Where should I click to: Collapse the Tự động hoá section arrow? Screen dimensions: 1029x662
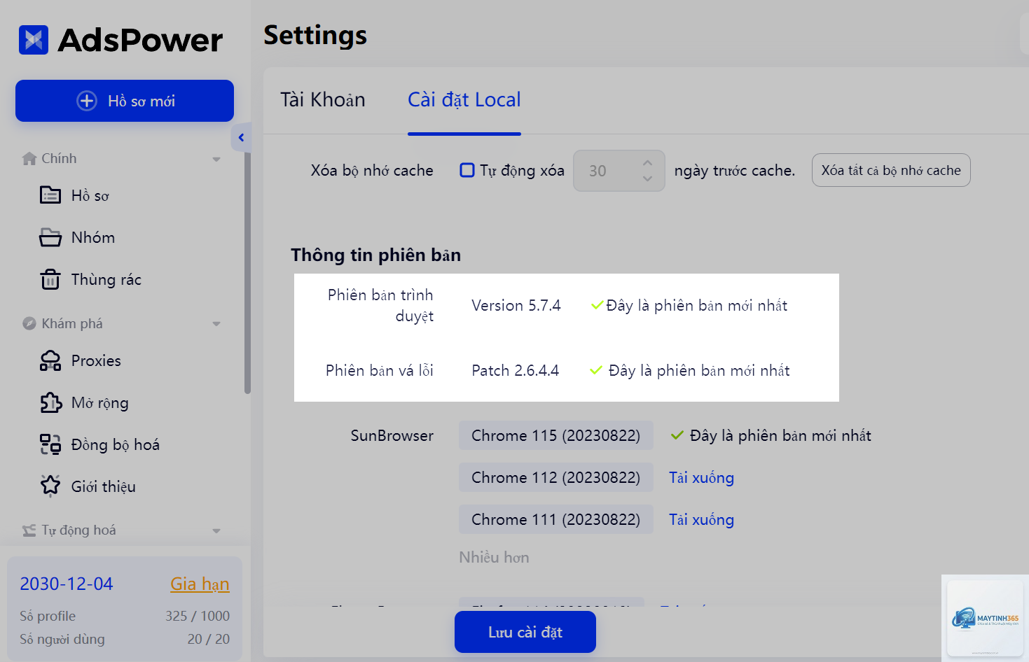tap(216, 531)
